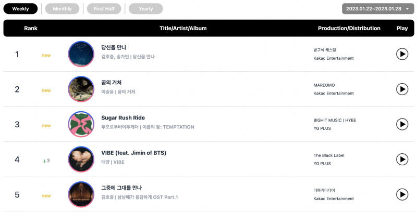Play the rank 5 song 그중에 그대를 만나
The width and height of the screenshot is (417, 212).
[x=402, y=194]
